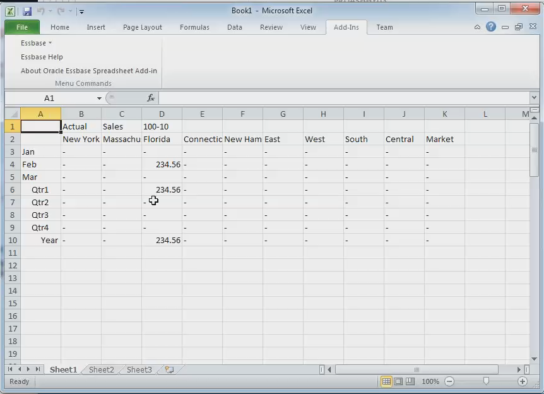Open the Page Layout tab
Viewport: 544px width, 394px height.
[142, 27]
